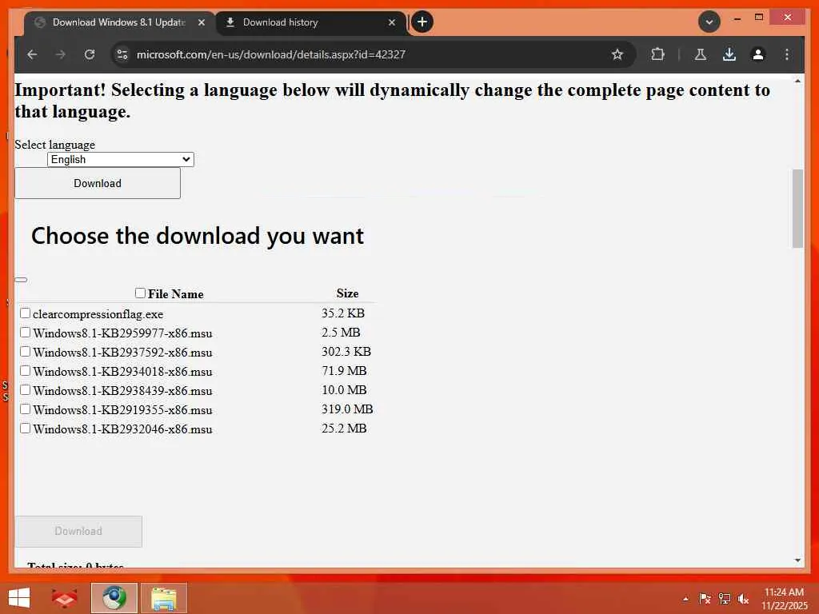Open the clock showing 11:24 AM

pos(784,598)
